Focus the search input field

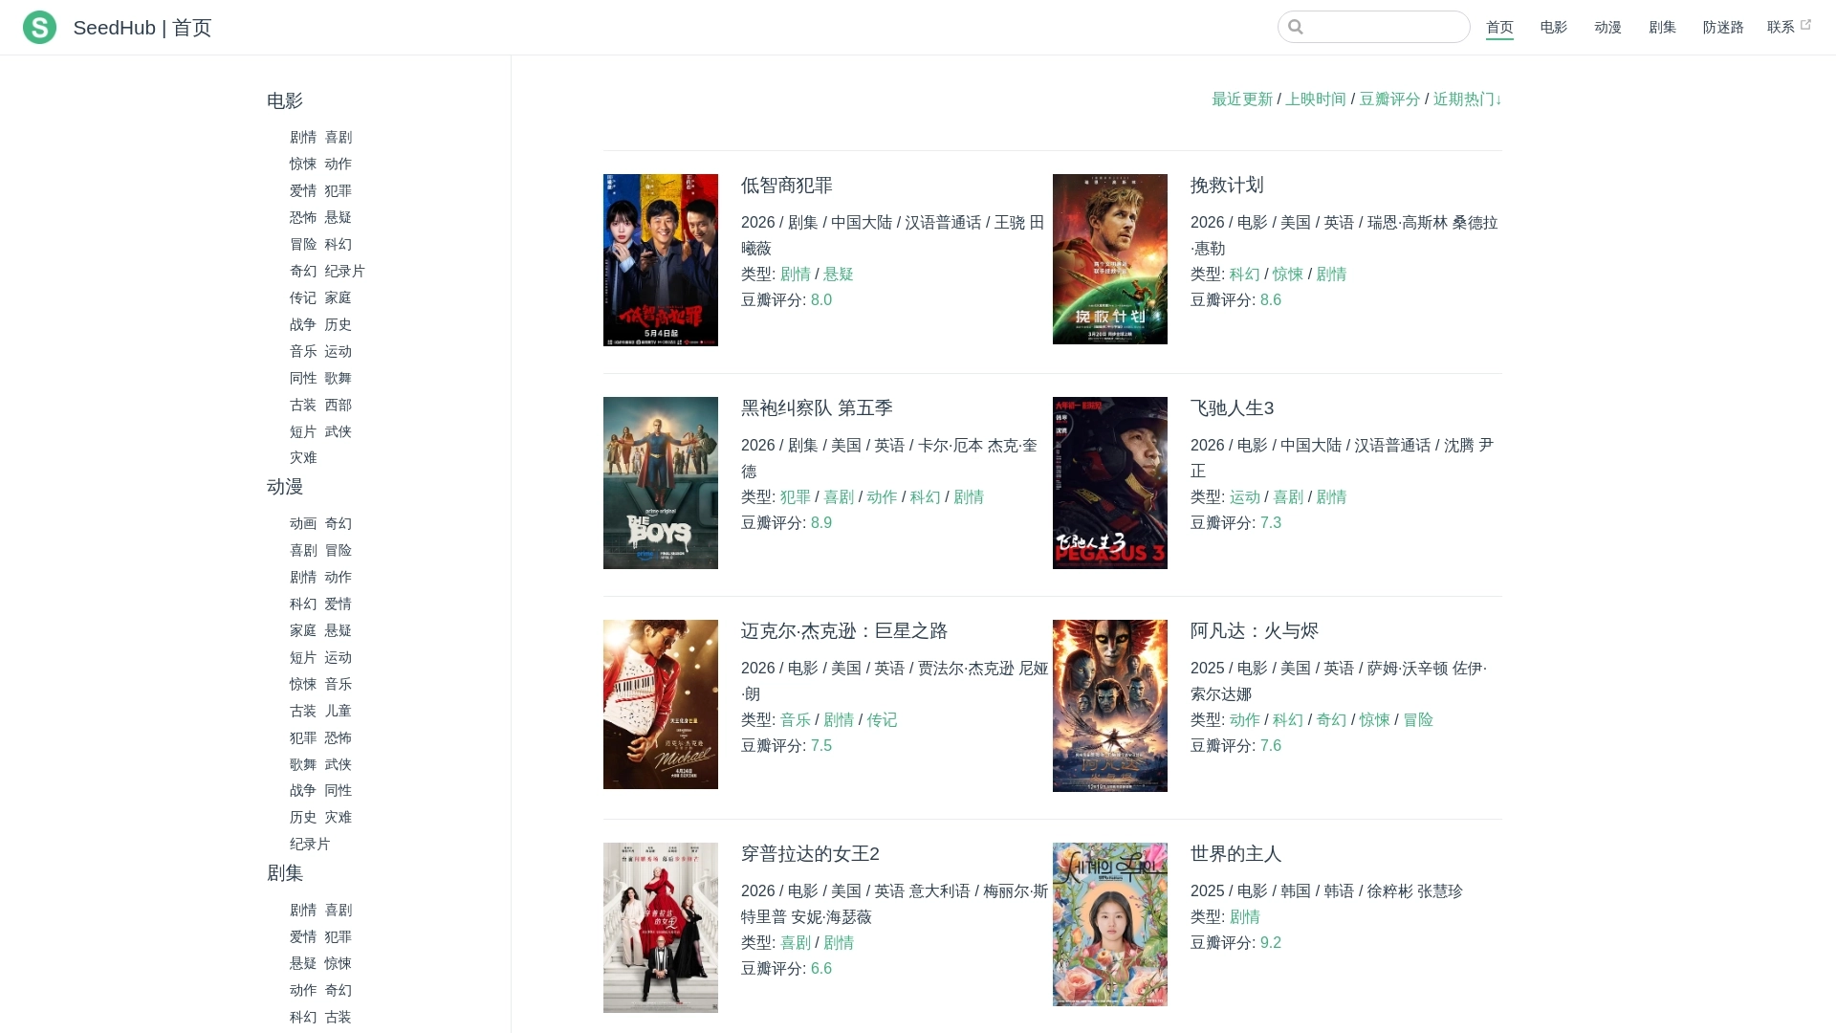click(x=1373, y=27)
